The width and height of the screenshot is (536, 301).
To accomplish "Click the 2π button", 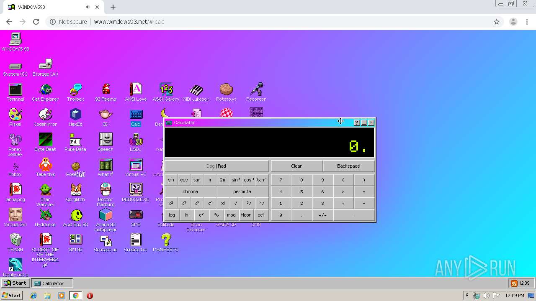I will 223,180.
